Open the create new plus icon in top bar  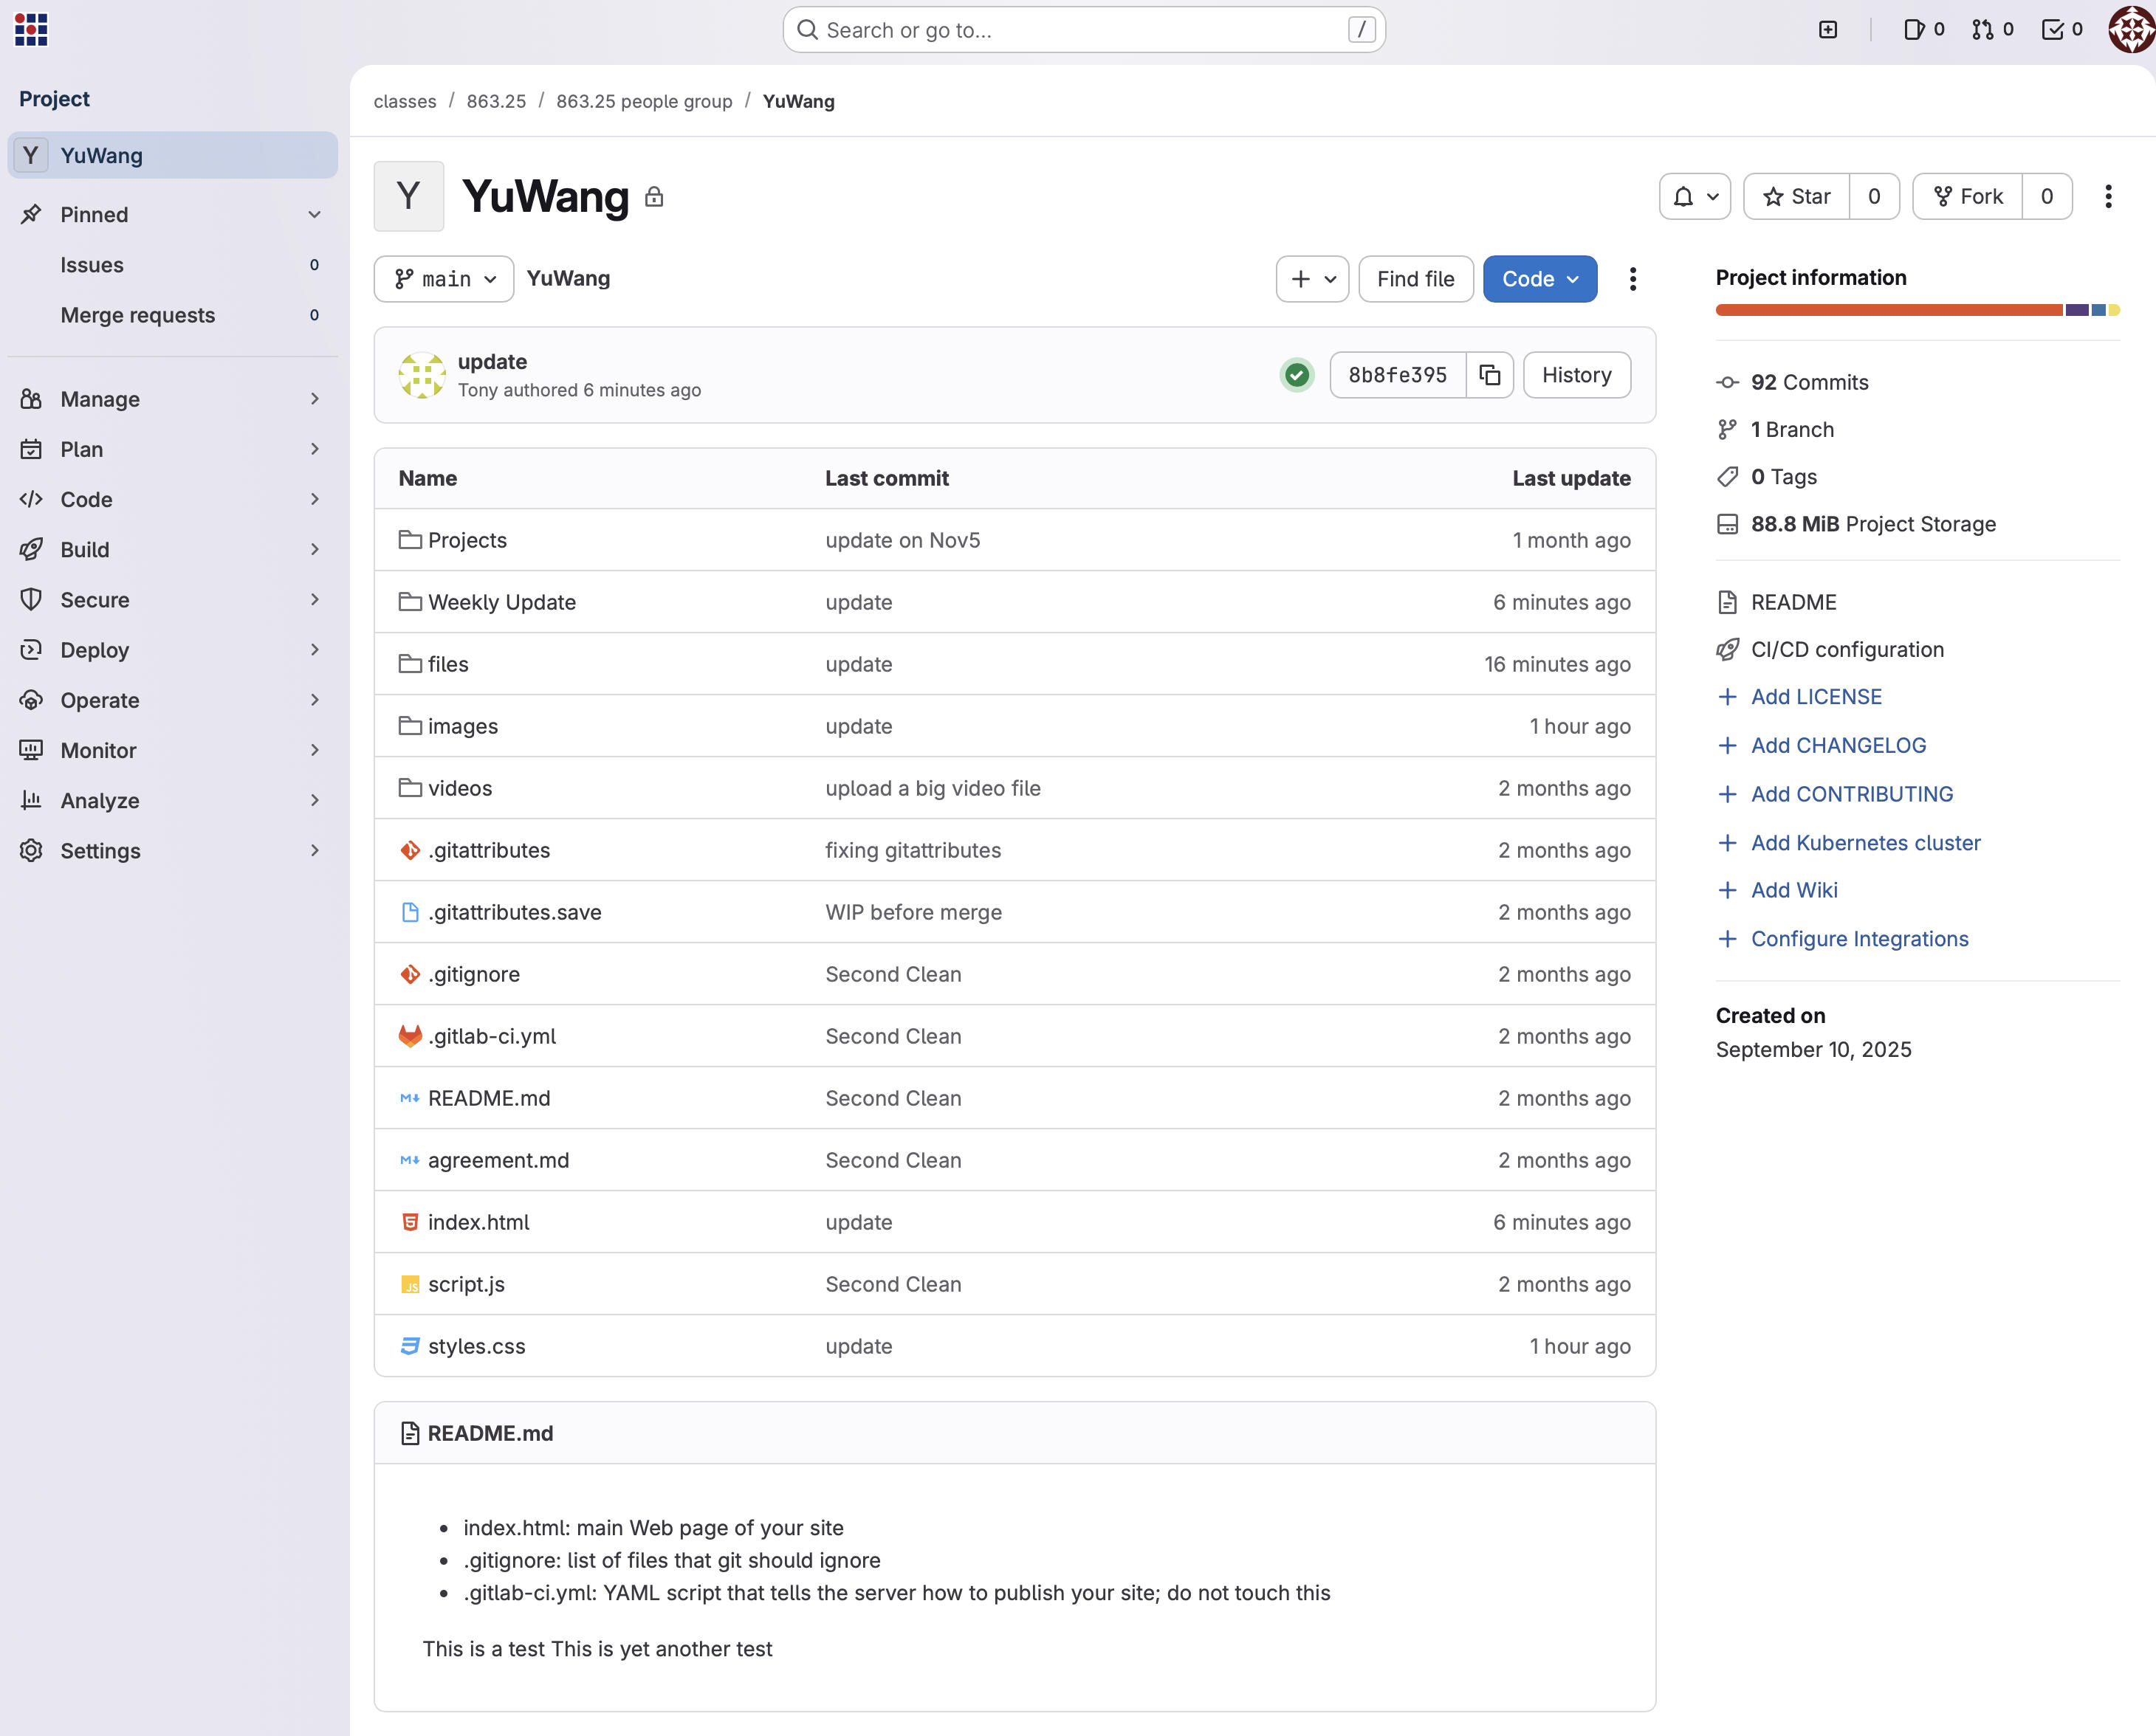click(x=1828, y=30)
